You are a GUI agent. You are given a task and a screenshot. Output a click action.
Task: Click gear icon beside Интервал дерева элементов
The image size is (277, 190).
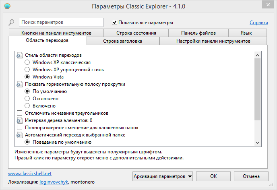19,120
